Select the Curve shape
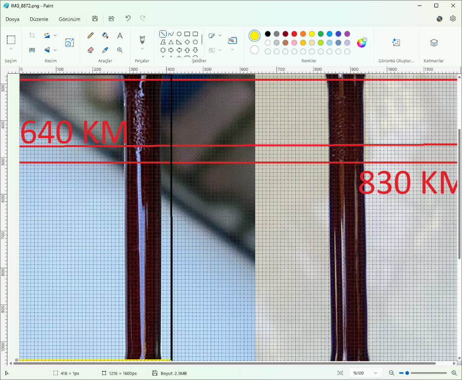The image size is (462, 380). pyautogui.click(x=171, y=34)
